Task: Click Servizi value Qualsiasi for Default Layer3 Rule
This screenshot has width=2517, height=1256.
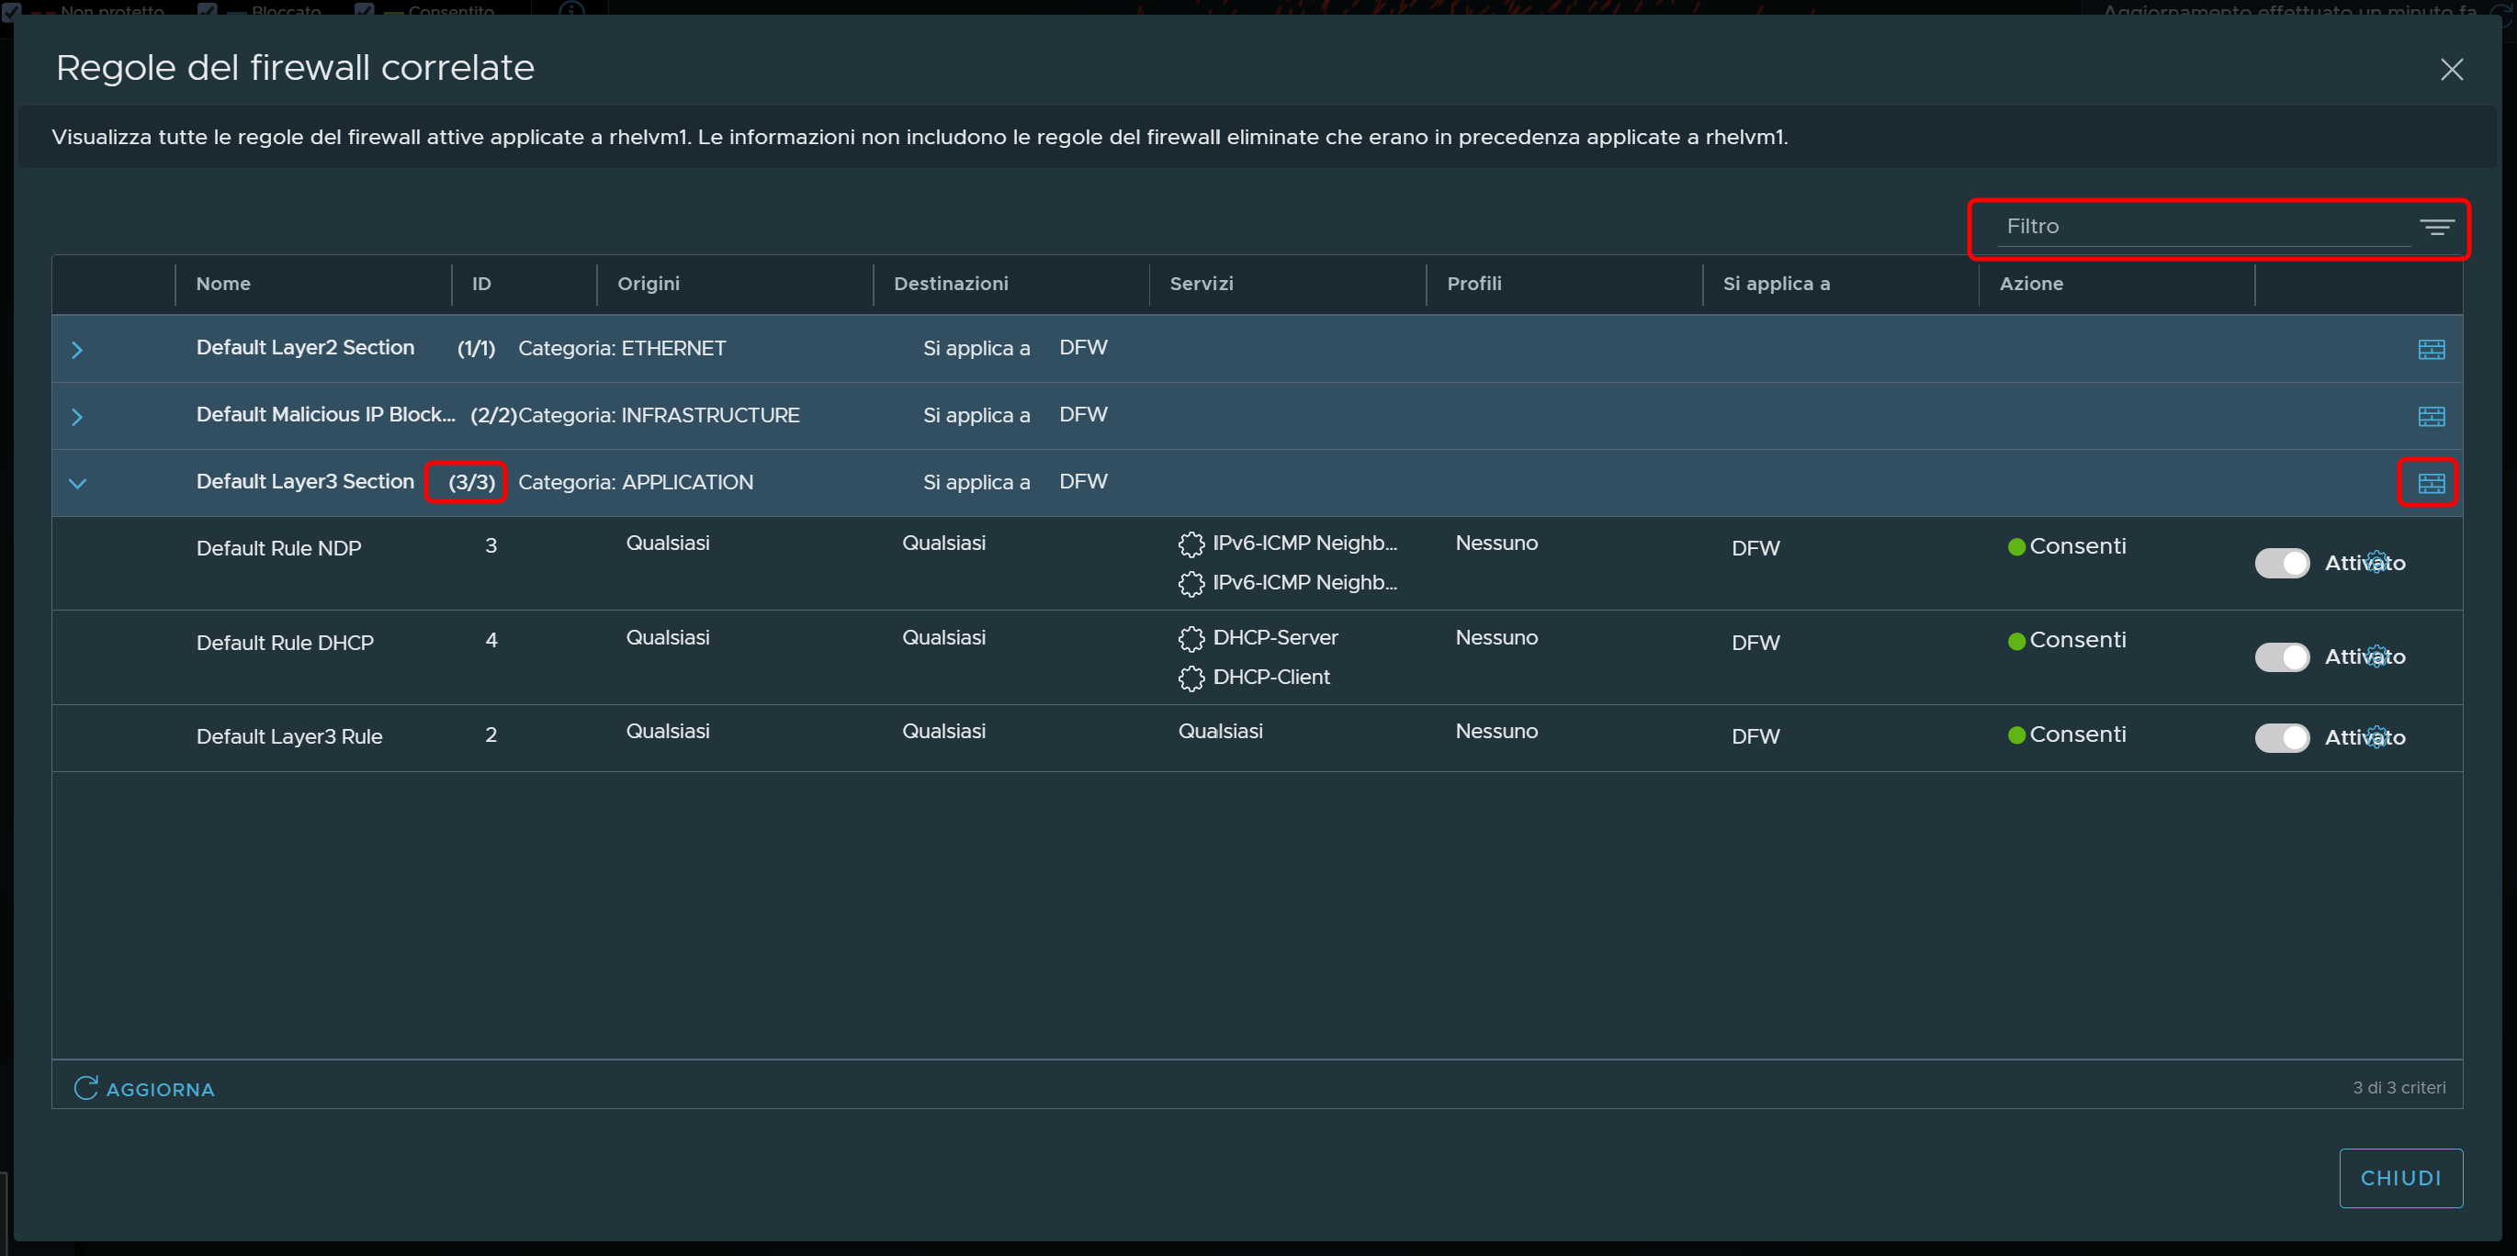Action: [x=1221, y=732]
